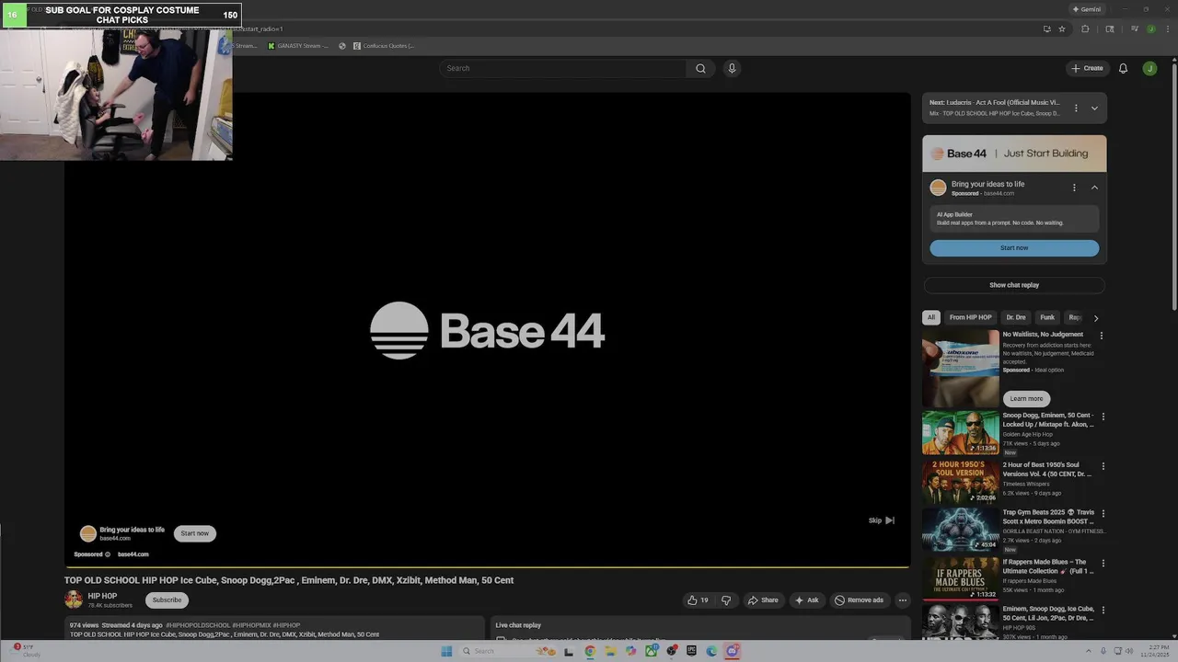This screenshot has width=1178, height=662.
Task: Open options for Snoop Dogg Locked Up video
Action: [1103, 417]
